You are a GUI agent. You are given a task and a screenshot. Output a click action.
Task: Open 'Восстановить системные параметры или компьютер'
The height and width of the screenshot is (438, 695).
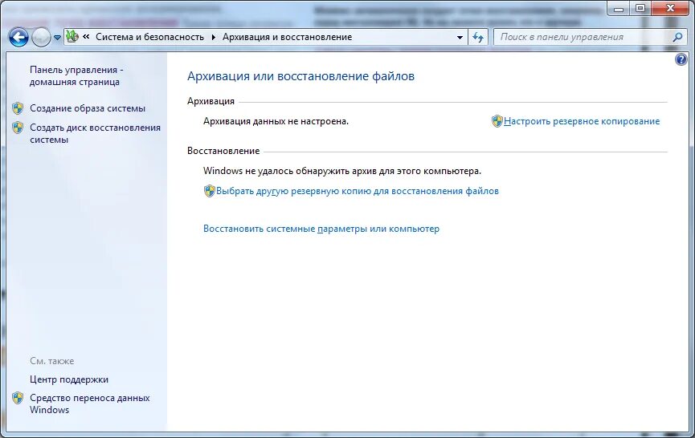[x=321, y=229]
